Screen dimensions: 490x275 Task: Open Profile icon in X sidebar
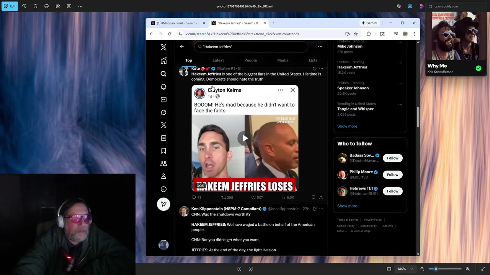coord(163,176)
